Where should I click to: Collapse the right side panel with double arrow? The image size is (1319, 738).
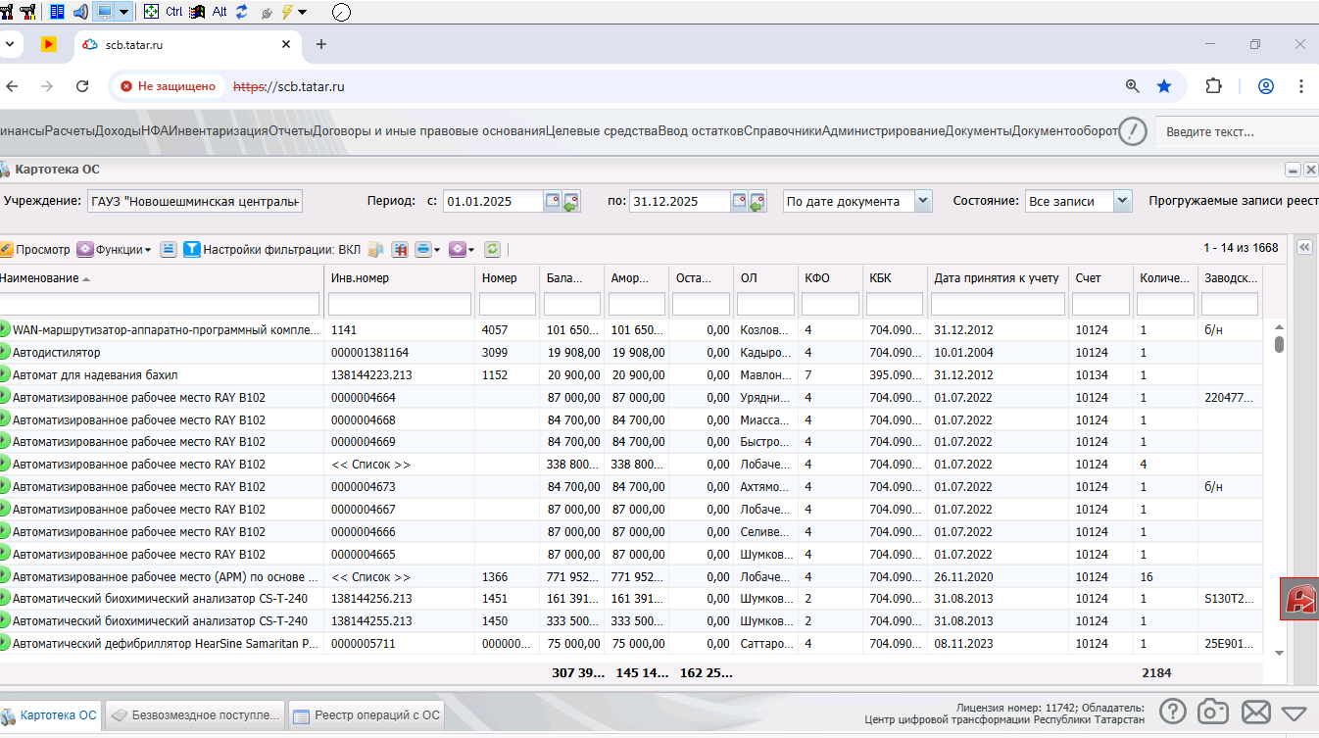pos(1304,248)
